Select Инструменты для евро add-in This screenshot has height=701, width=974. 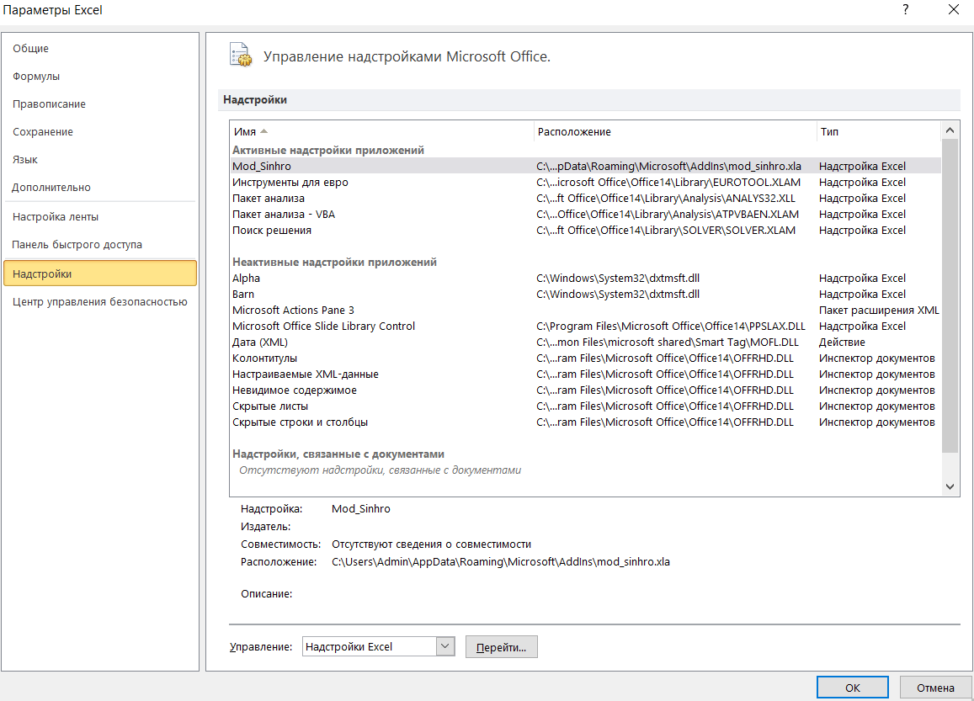pos(585,182)
